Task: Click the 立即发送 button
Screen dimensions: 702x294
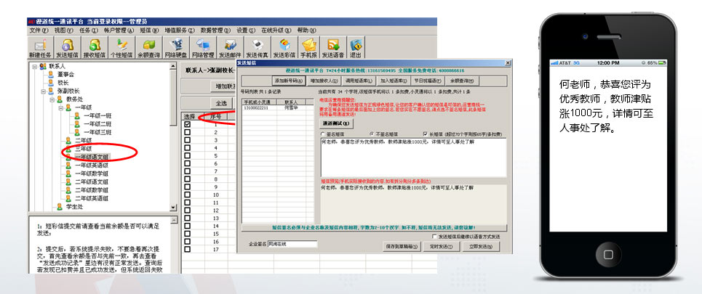Action: coord(480,247)
